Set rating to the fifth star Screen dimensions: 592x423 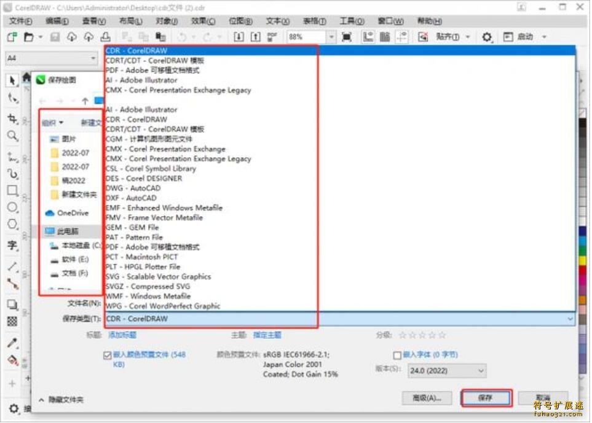[442, 335]
